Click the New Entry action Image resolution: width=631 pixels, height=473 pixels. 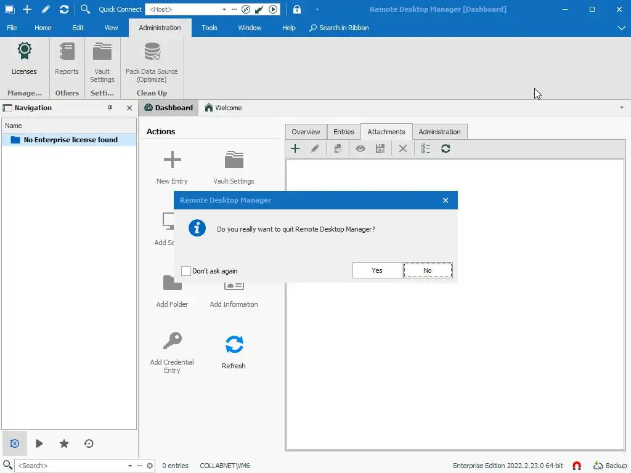(173, 168)
